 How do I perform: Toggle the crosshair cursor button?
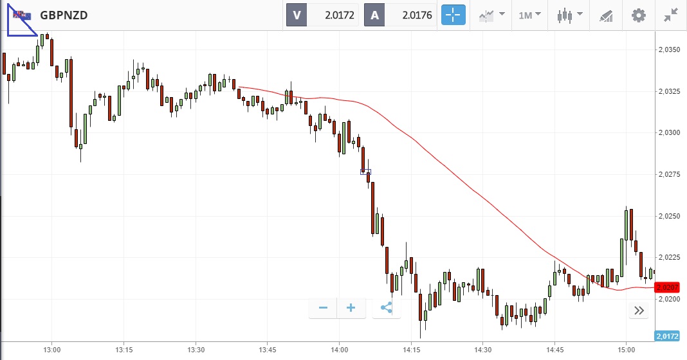pyautogui.click(x=453, y=15)
